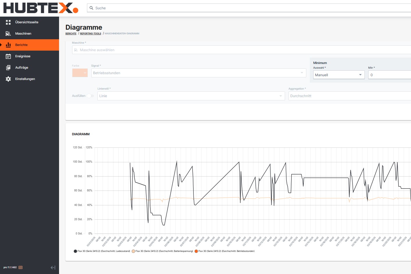The height and width of the screenshot is (274, 411).
Task: Click the Maschinen forklift icon
Action: pos(8,33)
